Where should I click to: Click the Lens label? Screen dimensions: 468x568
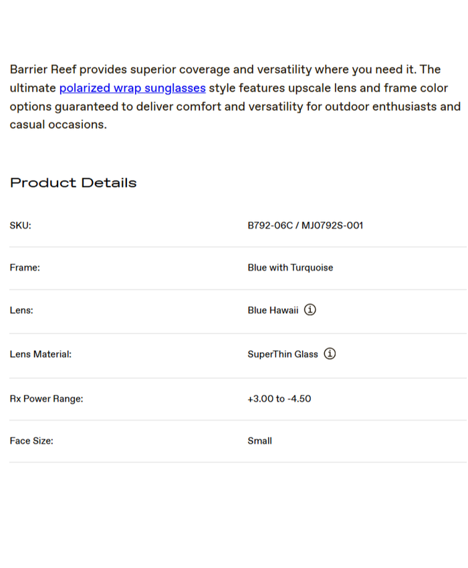coord(21,310)
